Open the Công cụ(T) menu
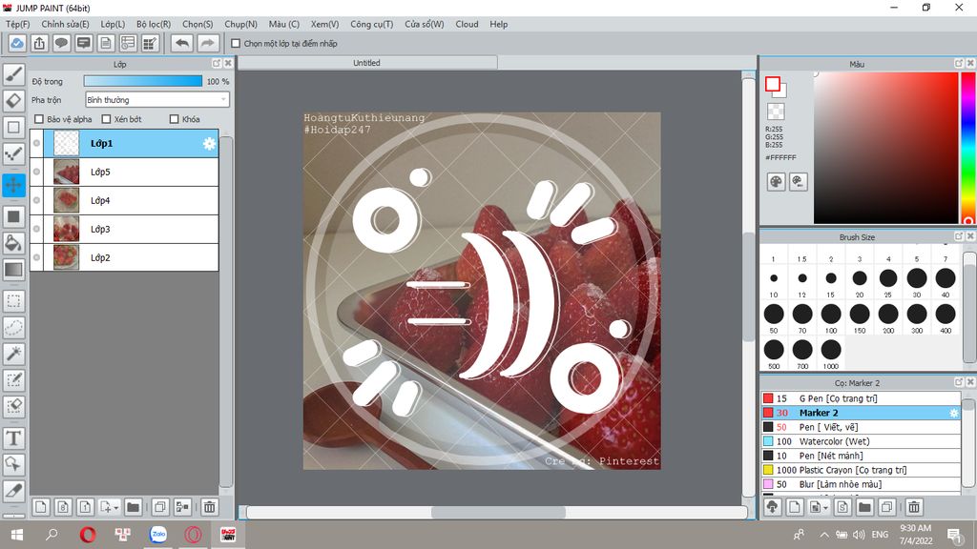The height and width of the screenshot is (549, 977). click(x=371, y=24)
